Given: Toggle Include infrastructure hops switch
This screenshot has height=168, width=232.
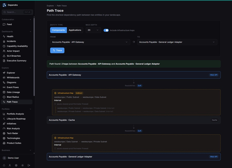Looking at the screenshot, I should (x=106, y=30).
